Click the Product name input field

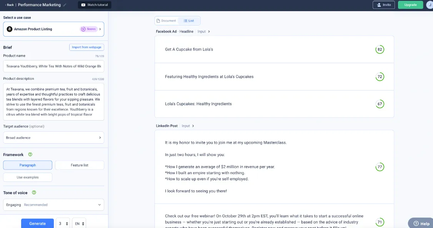tap(53, 66)
